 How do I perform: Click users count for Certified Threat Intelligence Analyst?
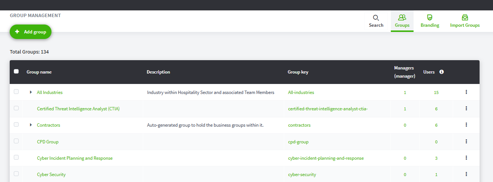pos(436,109)
